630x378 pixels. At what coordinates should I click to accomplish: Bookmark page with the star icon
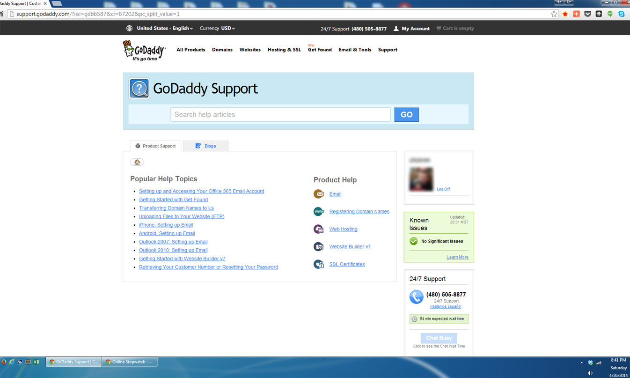pos(554,14)
